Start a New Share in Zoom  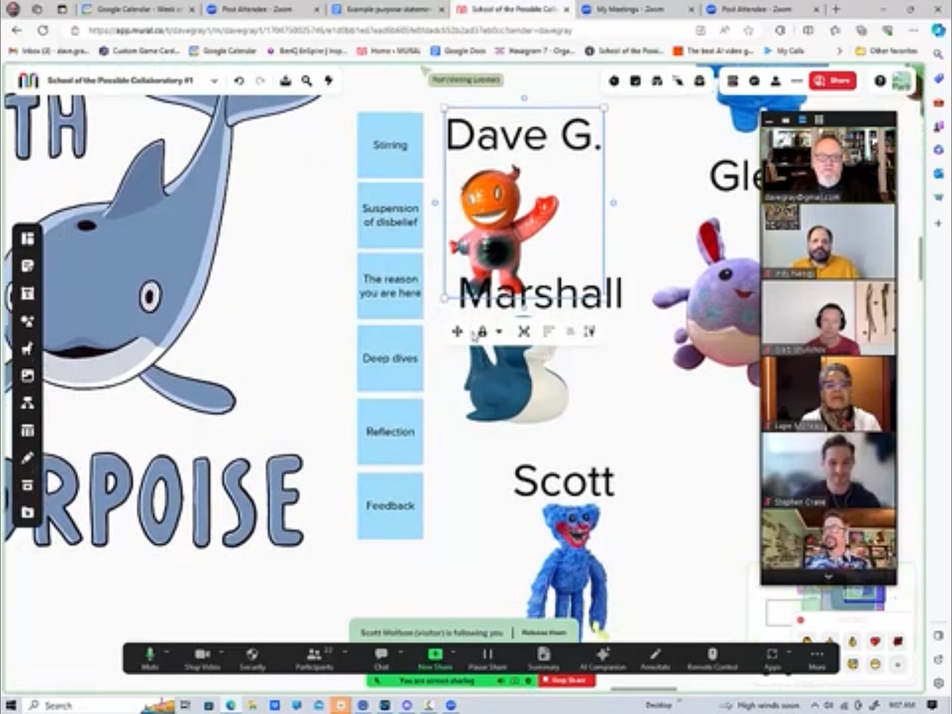(x=435, y=658)
